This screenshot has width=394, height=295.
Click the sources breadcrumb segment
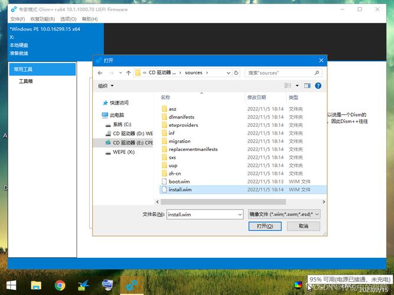(x=194, y=73)
